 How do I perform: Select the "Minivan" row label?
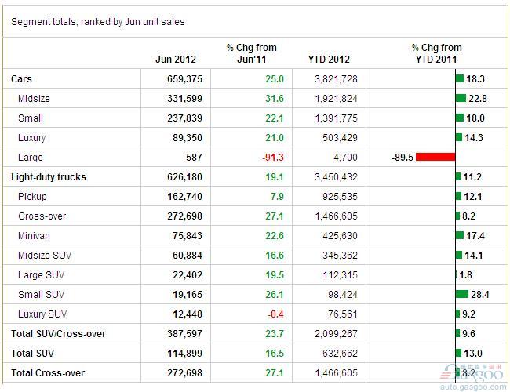pos(35,236)
